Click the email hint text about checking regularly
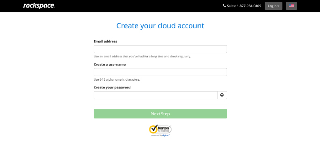Viewport: 320px width, 164px height. [x=142, y=56]
